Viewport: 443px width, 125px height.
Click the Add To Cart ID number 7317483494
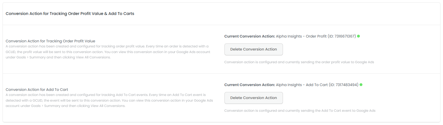pos(347,85)
